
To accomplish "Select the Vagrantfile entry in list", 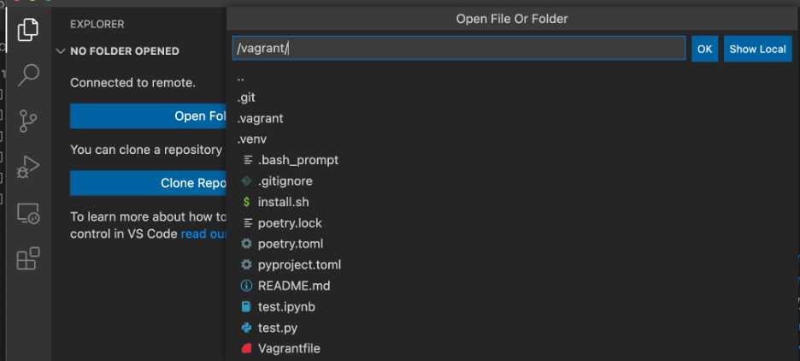I will pos(289,348).
